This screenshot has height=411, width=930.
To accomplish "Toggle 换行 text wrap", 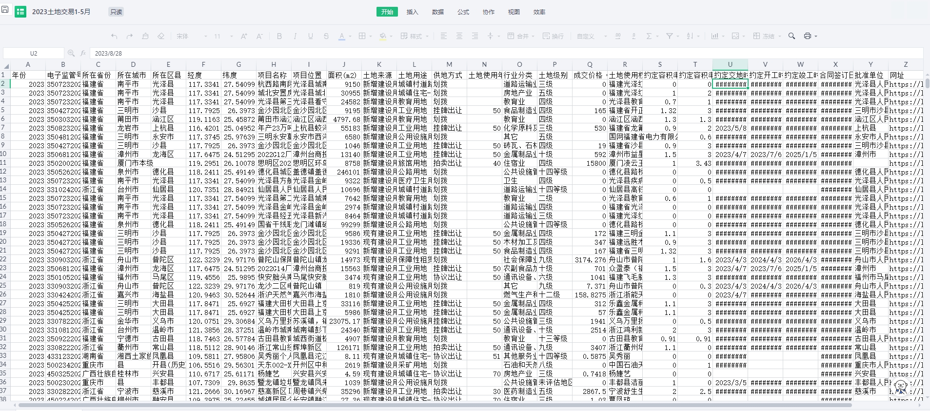I will point(554,36).
